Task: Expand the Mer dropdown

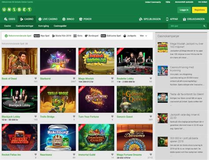Action: point(143,36)
